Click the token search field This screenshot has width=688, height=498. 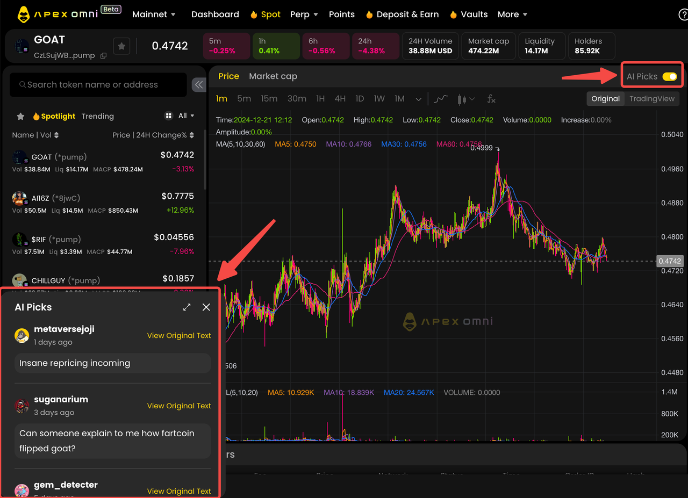coord(98,85)
